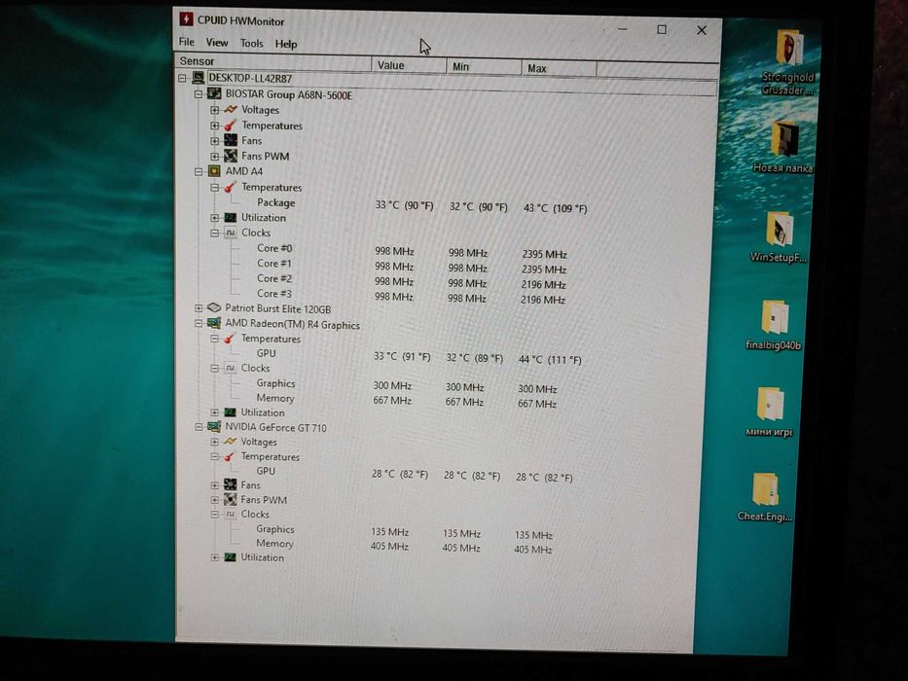
Task: Click the utilization icon under NVIDIA GeForce GT 710
Action: [230, 557]
